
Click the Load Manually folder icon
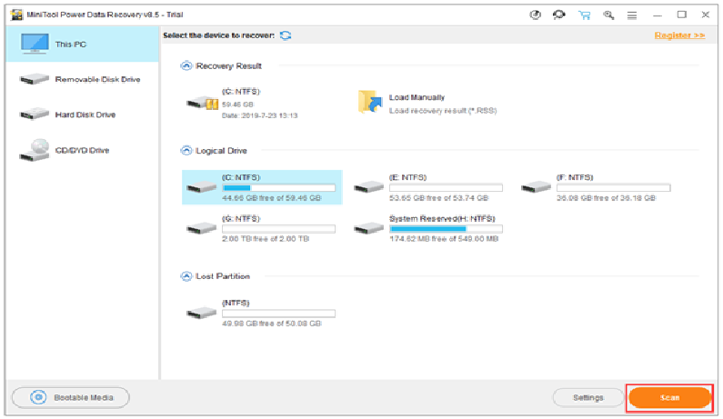click(x=370, y=103)
